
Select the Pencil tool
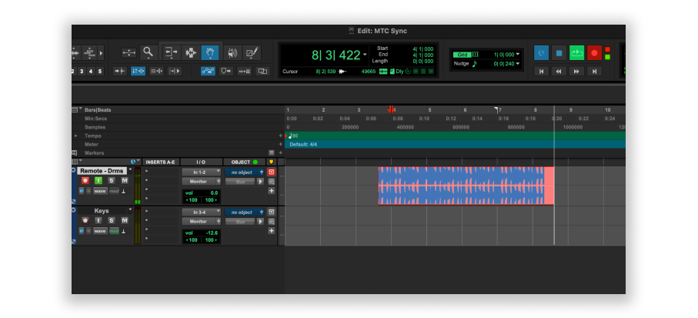(252, 52)
